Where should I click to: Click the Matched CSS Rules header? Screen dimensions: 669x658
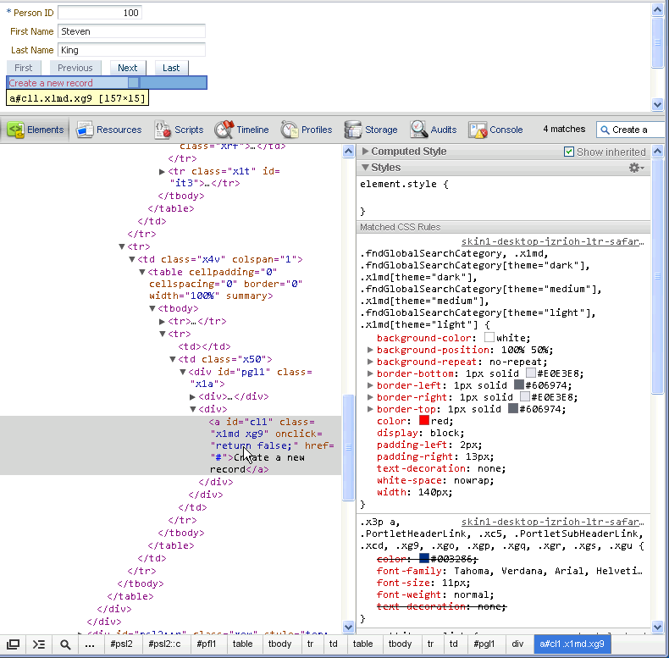coord(504,227)
